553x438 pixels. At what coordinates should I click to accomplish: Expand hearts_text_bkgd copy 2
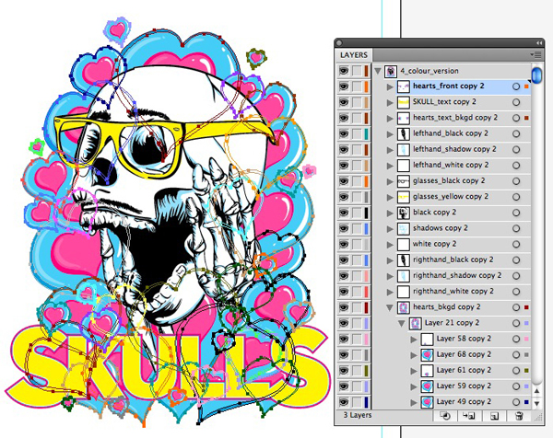(x=390, y=119)
